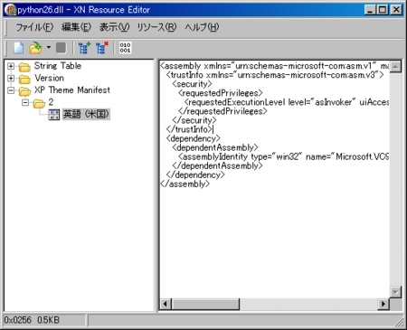
Task: Maximize the XN Resource Editor window
Action: 383,10
